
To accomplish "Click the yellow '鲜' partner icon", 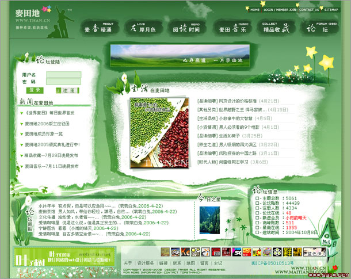I will [x=287, y=252].
